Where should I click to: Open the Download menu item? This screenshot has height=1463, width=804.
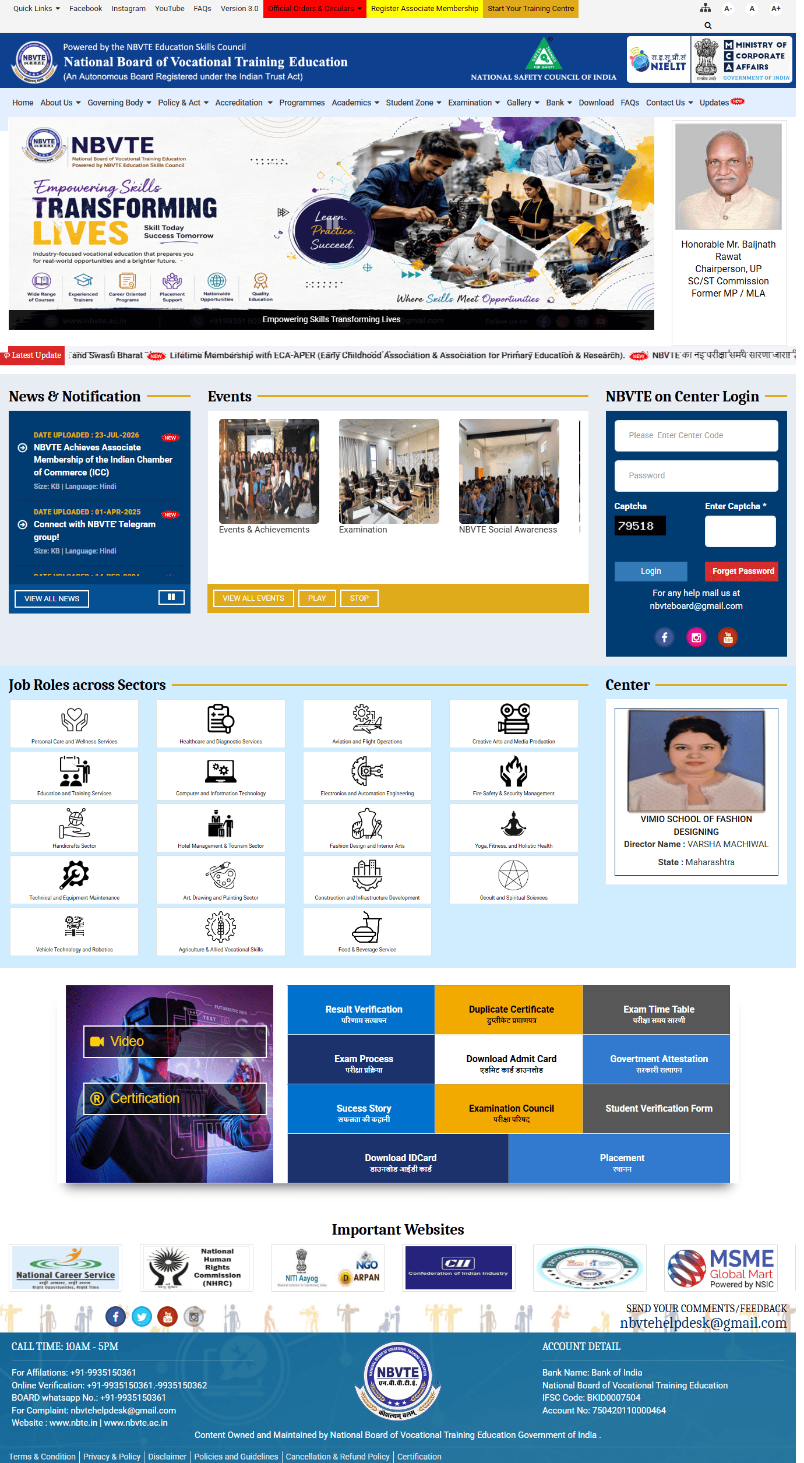(596, 103)
